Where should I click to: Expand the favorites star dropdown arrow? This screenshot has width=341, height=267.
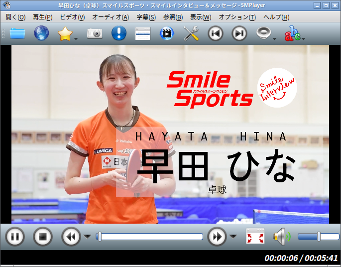[76, 39]
